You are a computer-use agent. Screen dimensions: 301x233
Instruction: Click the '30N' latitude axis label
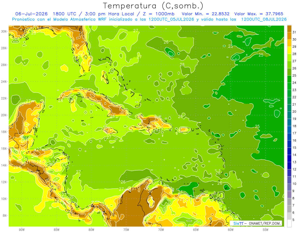pyautogui.click(x=4, y=31)
